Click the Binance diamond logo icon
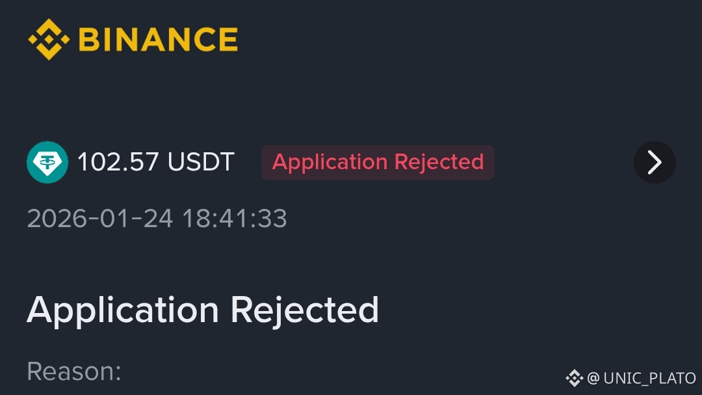702x395 pixels. tap(49, 38)
